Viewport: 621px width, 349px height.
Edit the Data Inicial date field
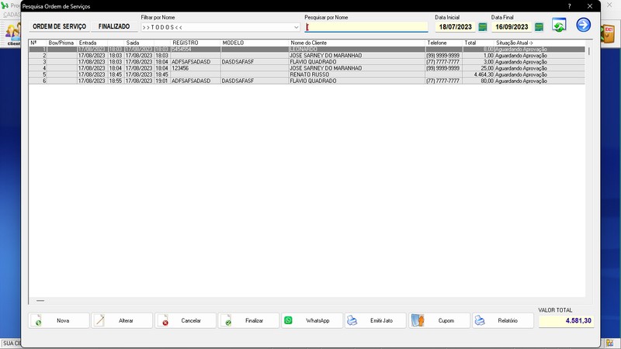tap(455, 27)
